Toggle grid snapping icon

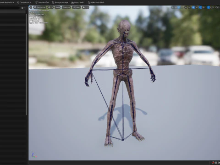[x=193, y=7]
